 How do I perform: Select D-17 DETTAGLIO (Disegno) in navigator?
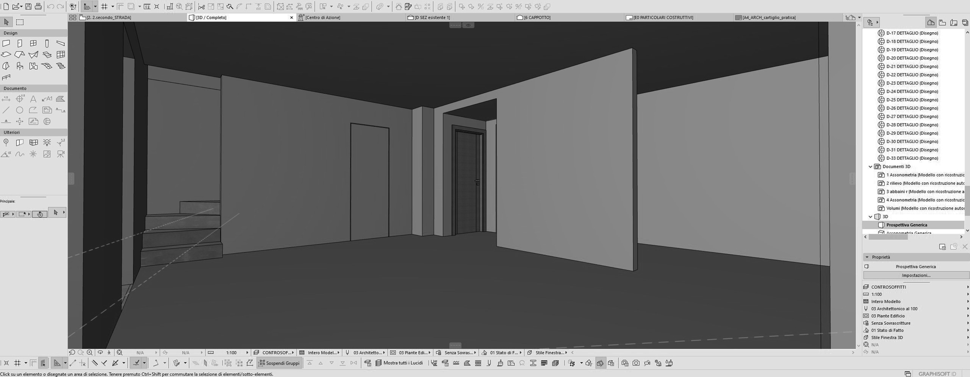pos(912,33)
